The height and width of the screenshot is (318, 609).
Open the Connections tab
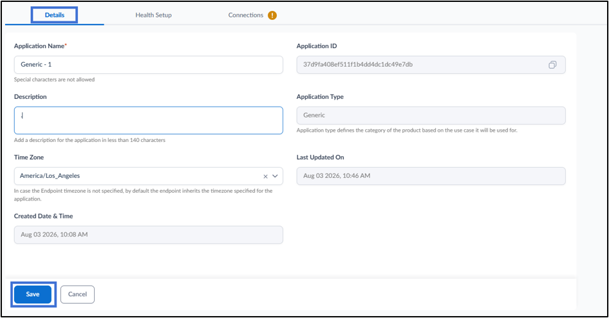coord(246,15)
